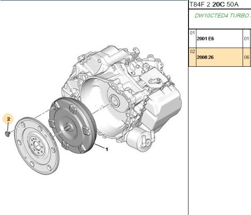
Task: Click callout number 2 on the diagram
Action: pos(8,119)
